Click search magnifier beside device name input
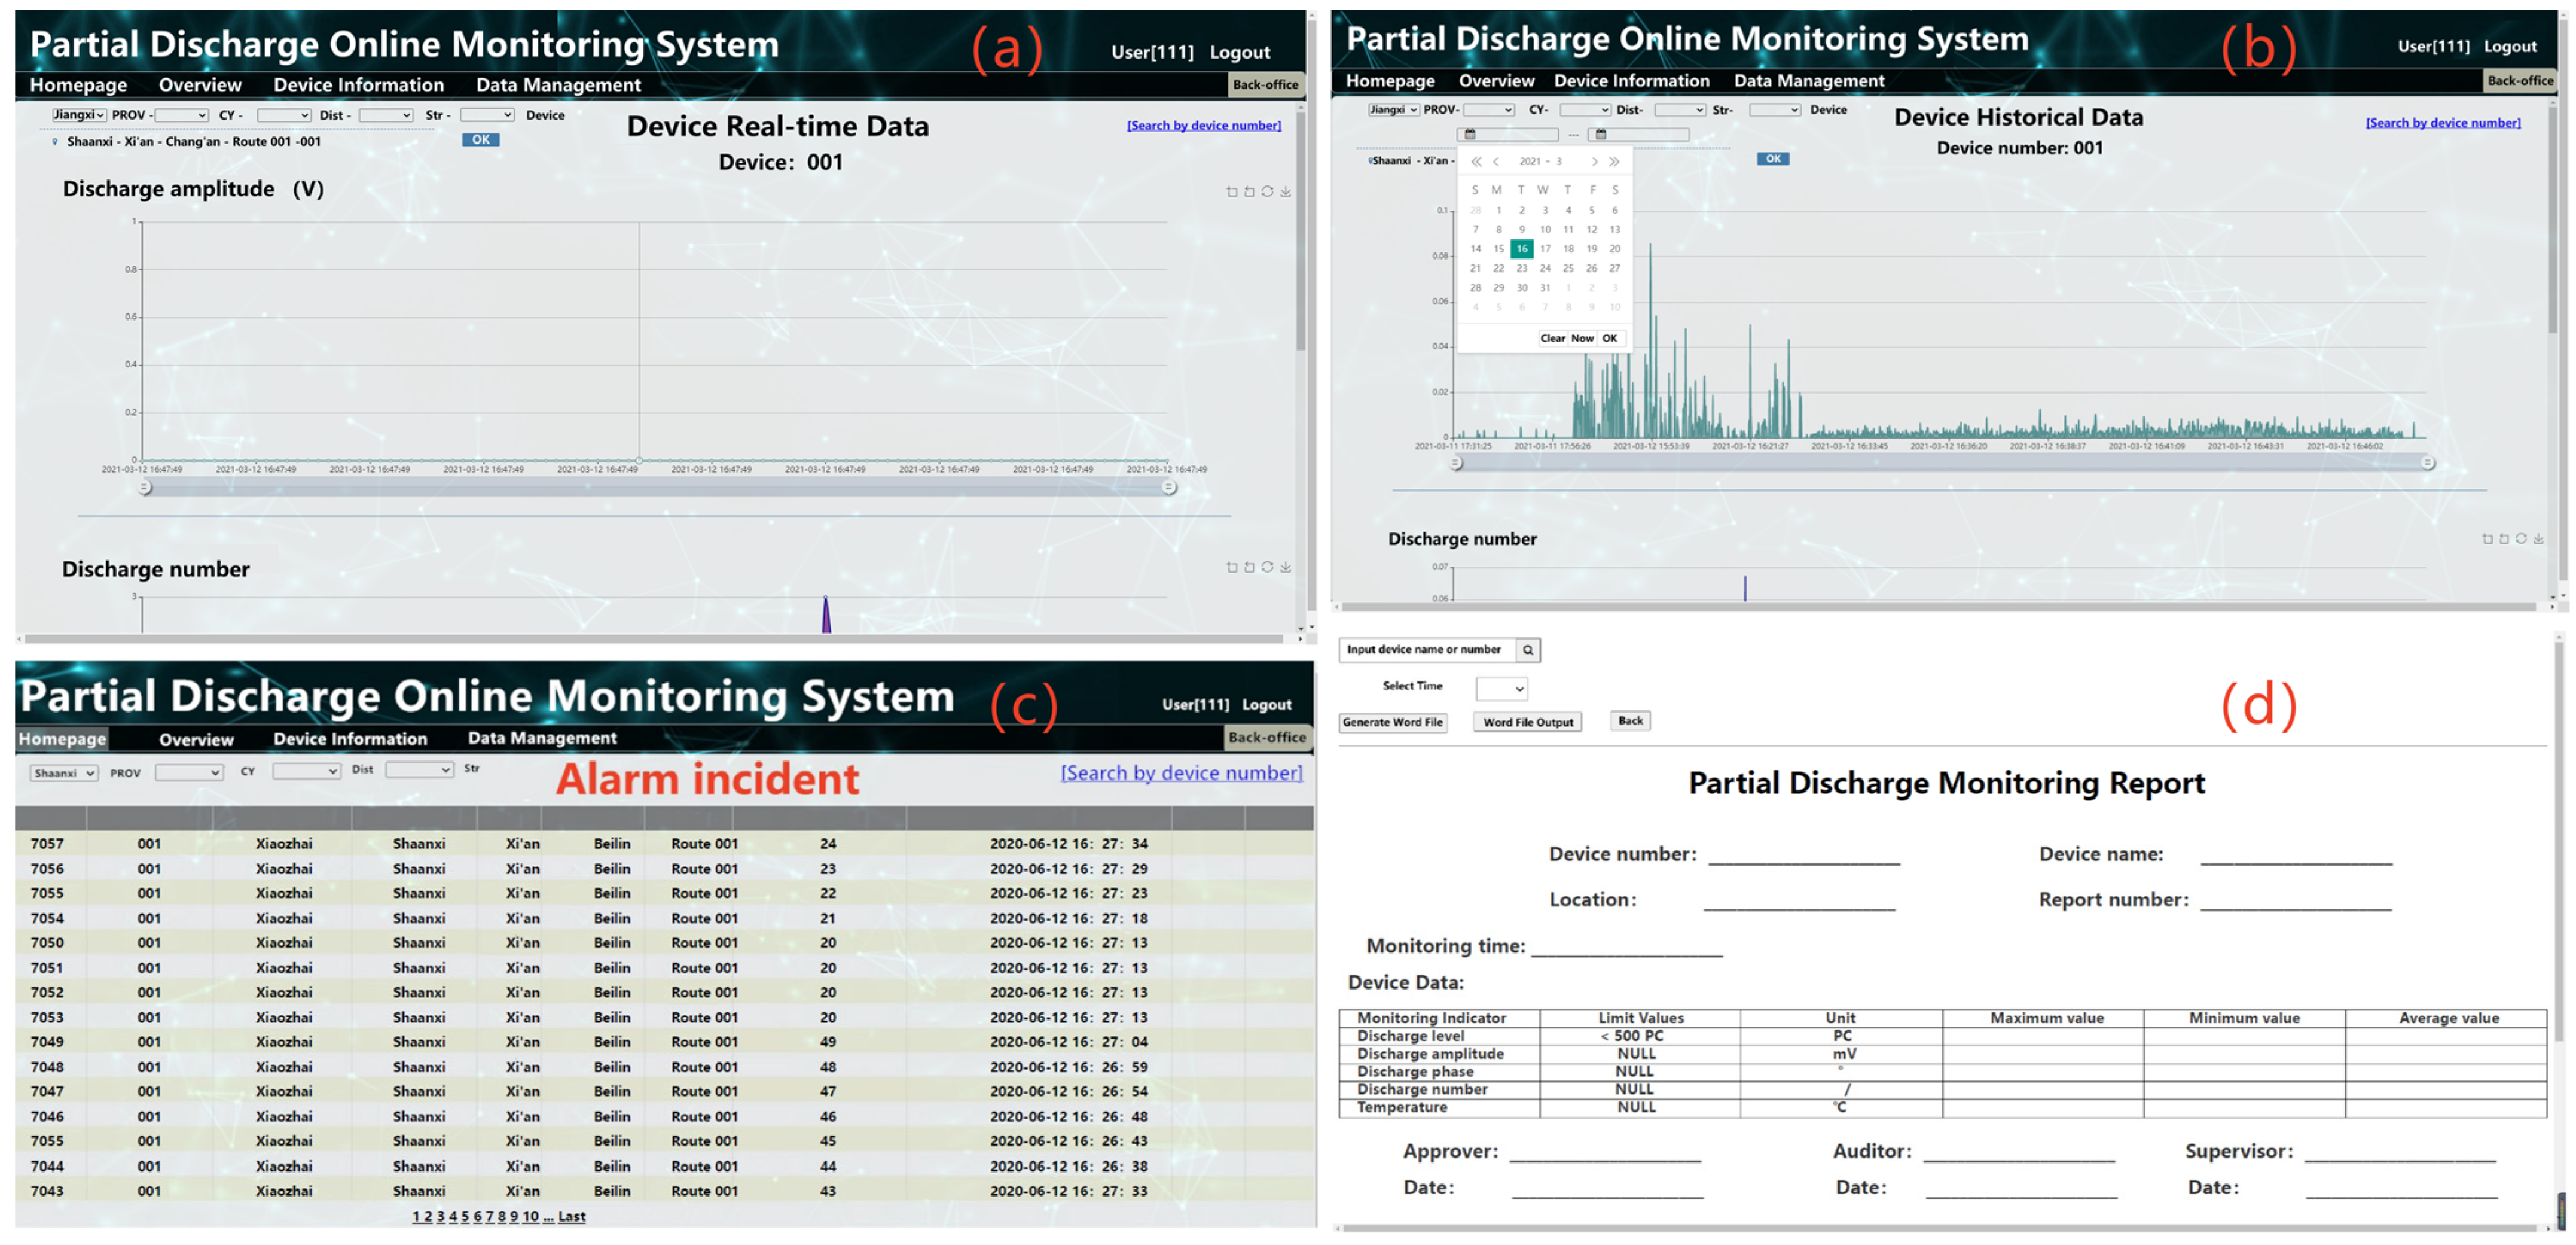 [1527, 650]
